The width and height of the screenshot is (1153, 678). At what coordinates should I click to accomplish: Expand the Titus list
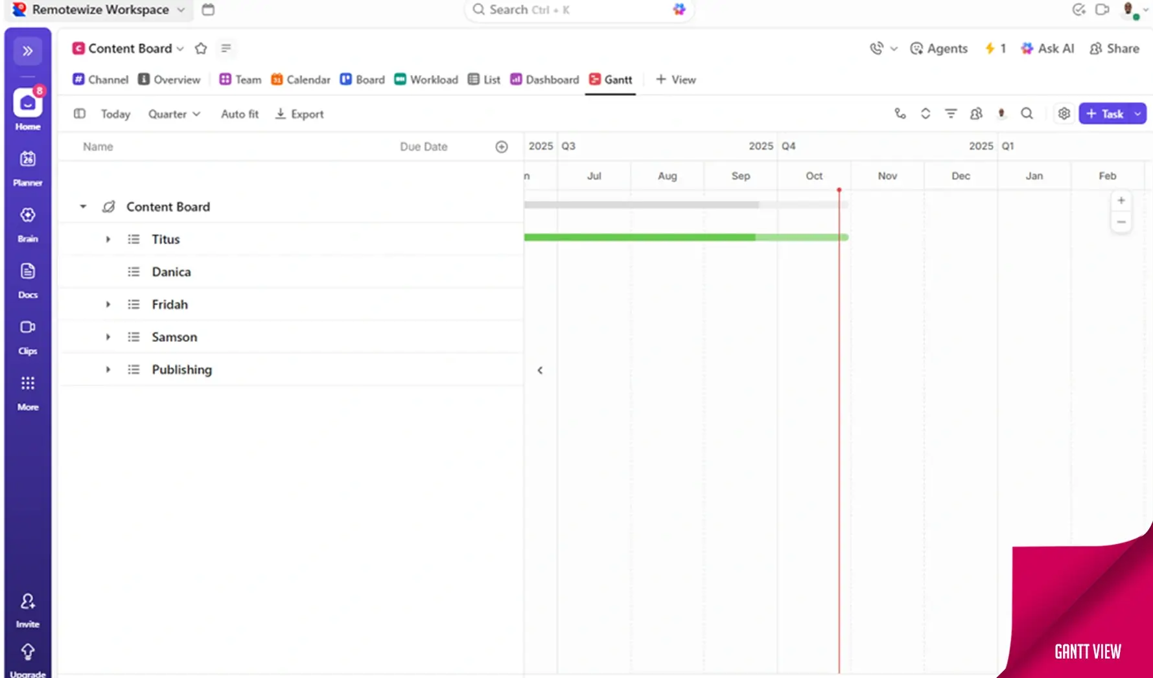(x=108, y=240)
